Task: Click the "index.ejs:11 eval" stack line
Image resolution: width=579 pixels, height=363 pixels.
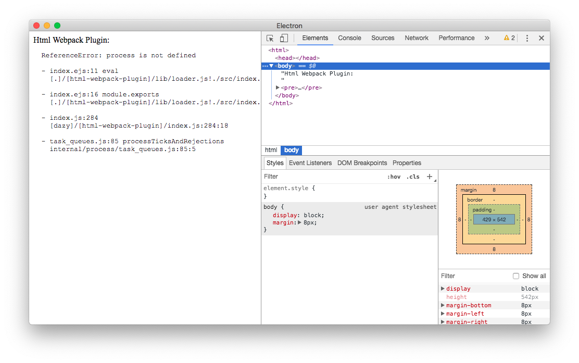Action: click(x=84, y=71)
